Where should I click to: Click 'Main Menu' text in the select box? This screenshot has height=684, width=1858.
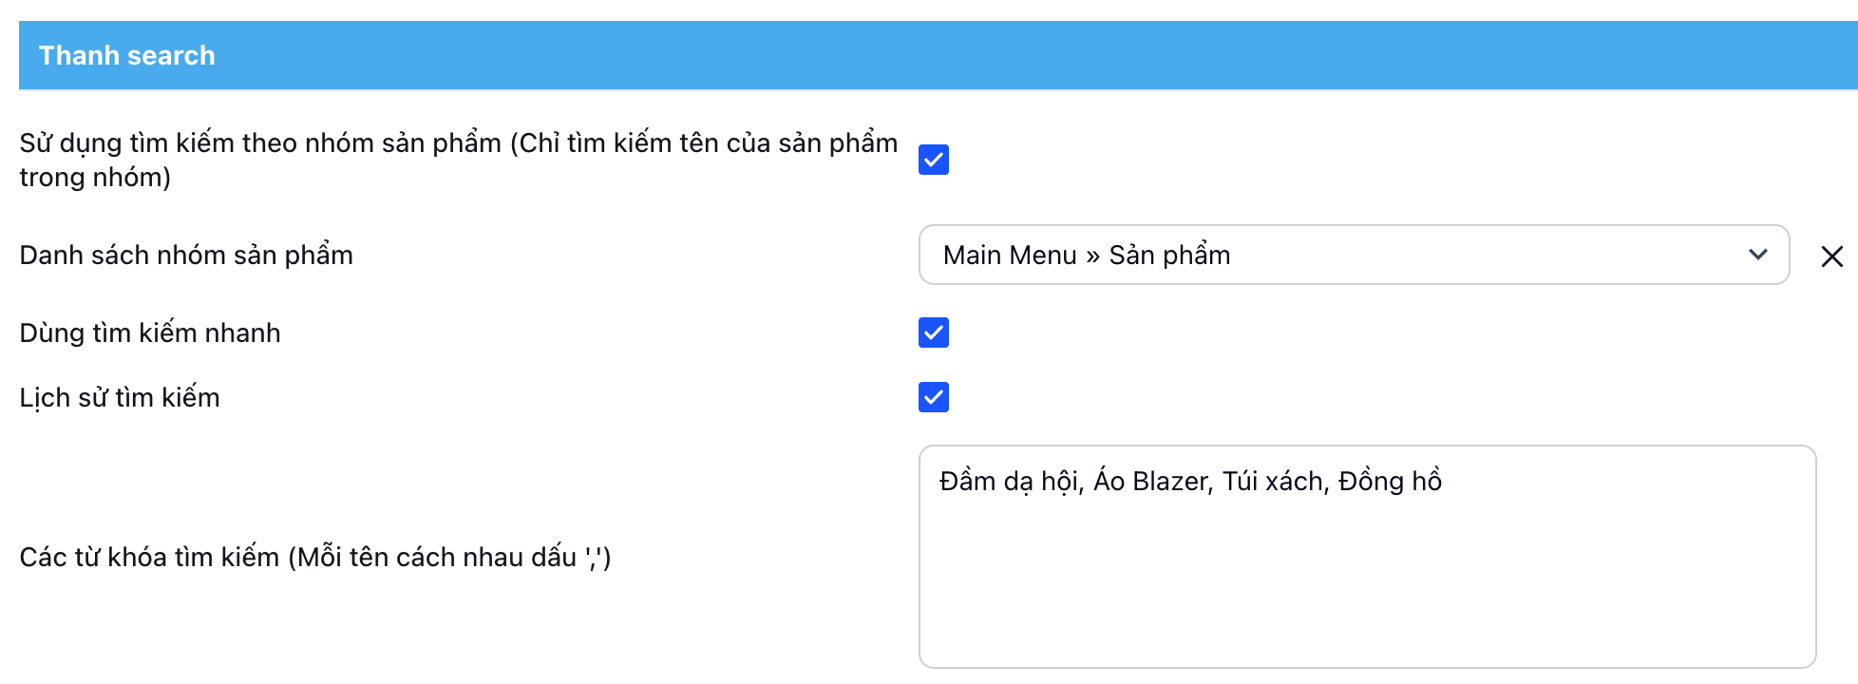coord(1010,255)
